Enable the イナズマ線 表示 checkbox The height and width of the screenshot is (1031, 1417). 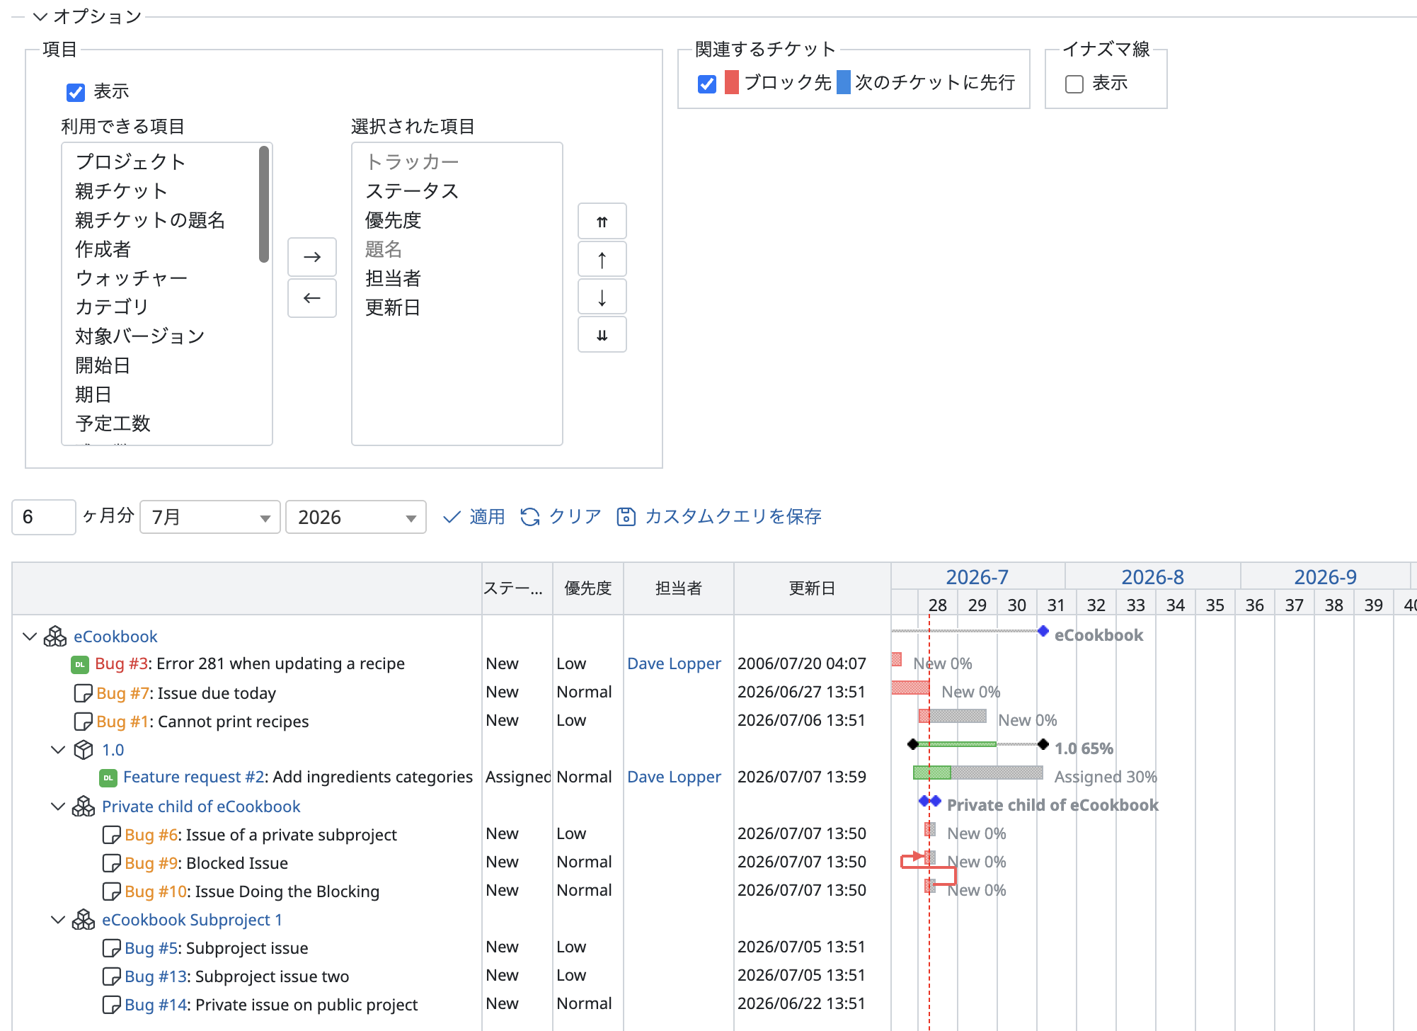[1074, 84]
